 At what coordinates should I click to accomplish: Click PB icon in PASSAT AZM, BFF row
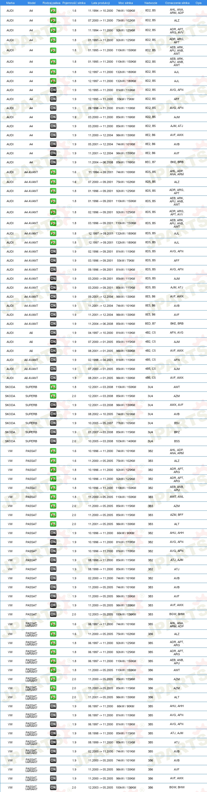[53, 515]
